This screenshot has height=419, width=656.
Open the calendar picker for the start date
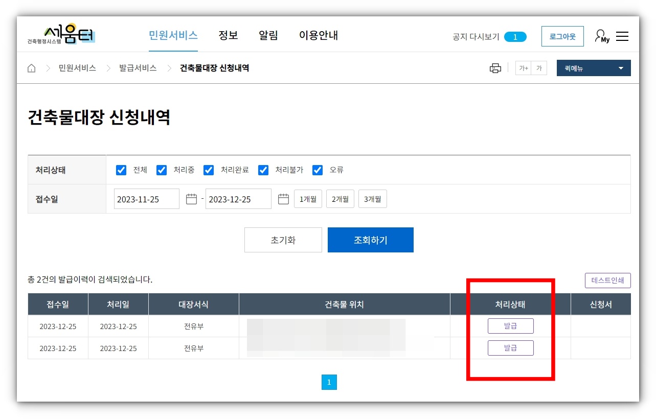pos(191,199)
